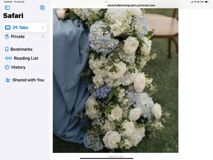Open the 25 Tabs group
Screen dimensions: 213x160
point(25,27)
